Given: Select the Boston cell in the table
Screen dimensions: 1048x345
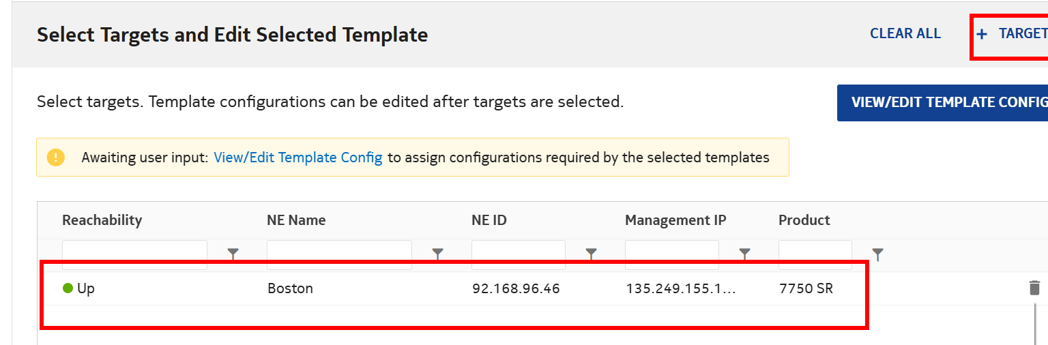Looking at the screenshot, I should [290, 288].
